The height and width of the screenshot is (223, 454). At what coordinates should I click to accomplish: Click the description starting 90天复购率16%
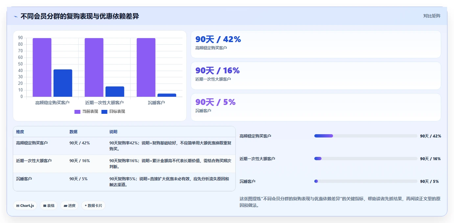(x=171, y=164)
